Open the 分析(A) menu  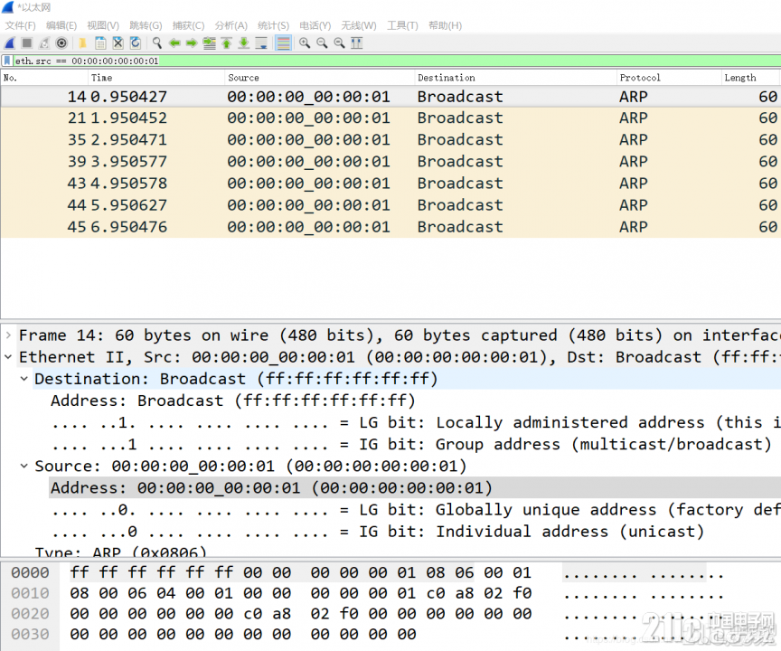(231, 25)
